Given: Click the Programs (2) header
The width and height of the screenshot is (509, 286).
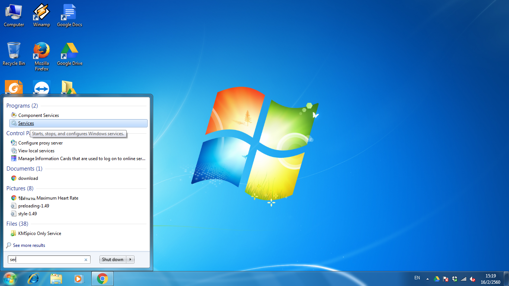Looking at the screenshot, I should [22, 106].
